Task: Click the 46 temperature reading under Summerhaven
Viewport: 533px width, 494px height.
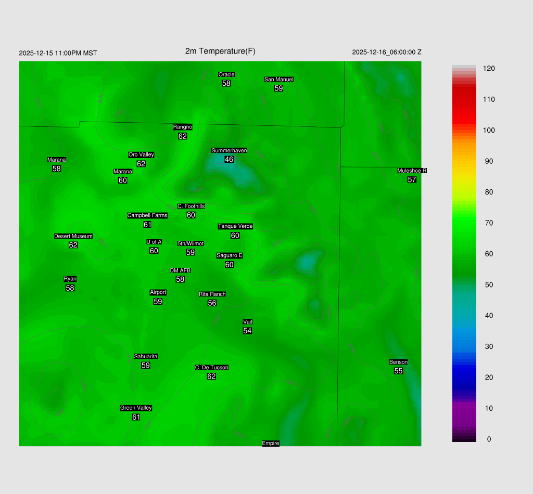Action: (229, 159)
